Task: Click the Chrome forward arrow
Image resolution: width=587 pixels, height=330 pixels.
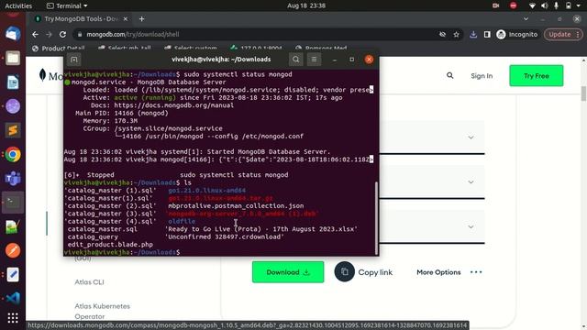Action: coord(49,35)
